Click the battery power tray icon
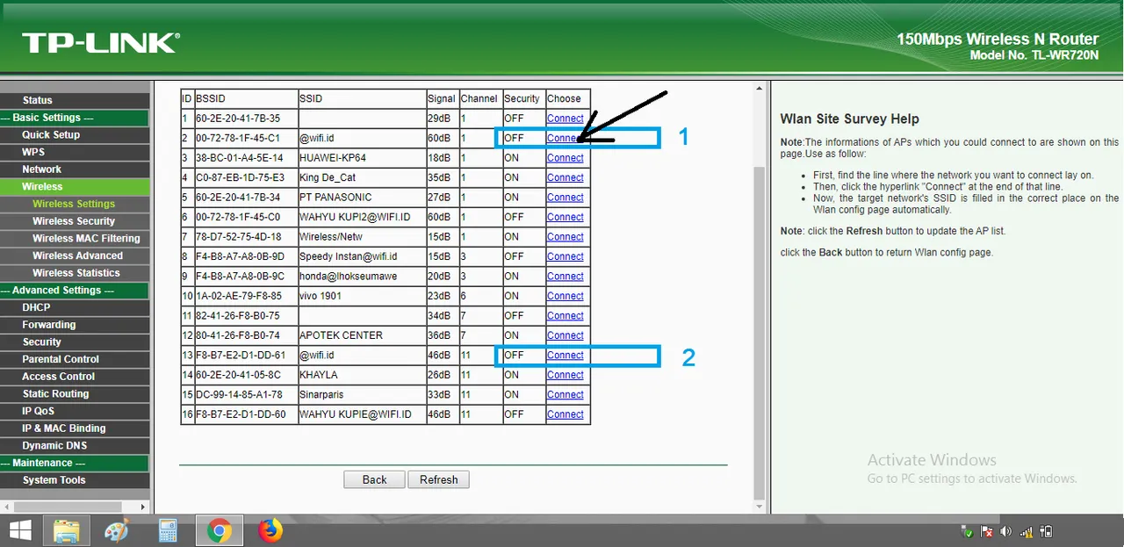The image size is (1124, 547). (1046, 532)
